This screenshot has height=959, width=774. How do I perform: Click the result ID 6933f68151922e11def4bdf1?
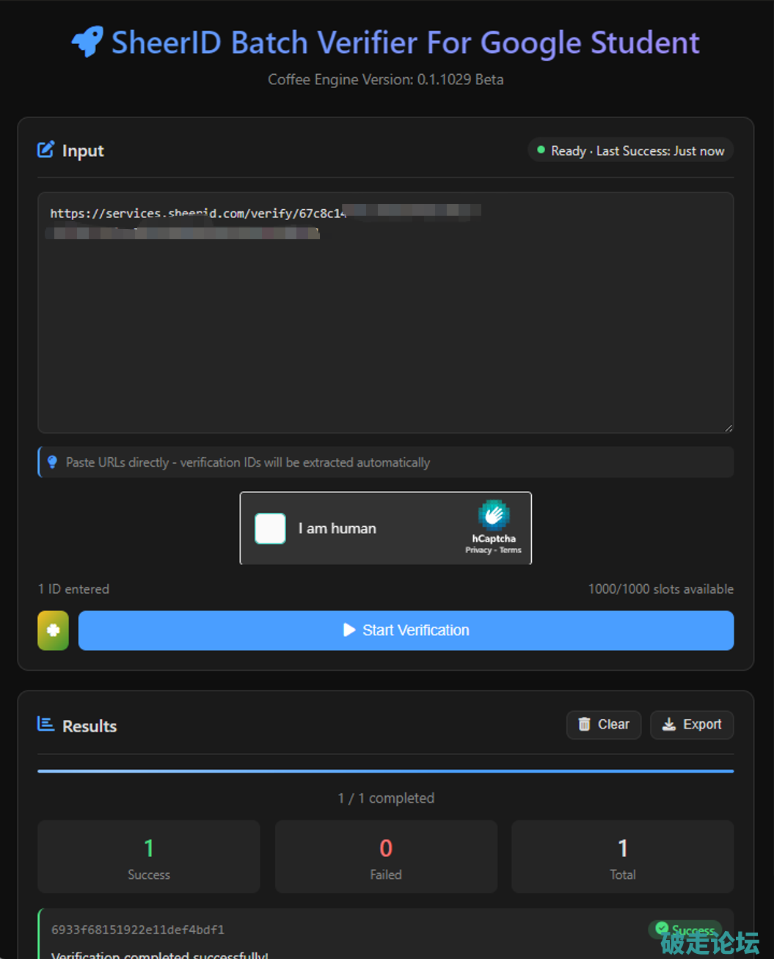click(138, 930)
